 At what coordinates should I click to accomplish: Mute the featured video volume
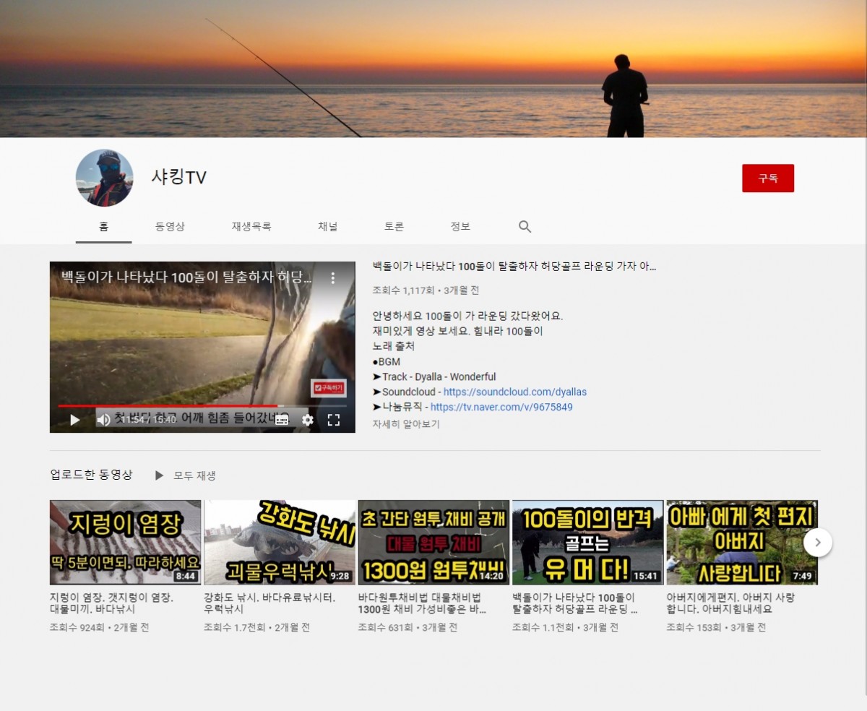(103, 420)
